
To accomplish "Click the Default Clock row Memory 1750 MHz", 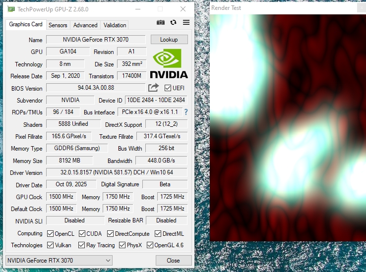I will (x=118, y=209).
